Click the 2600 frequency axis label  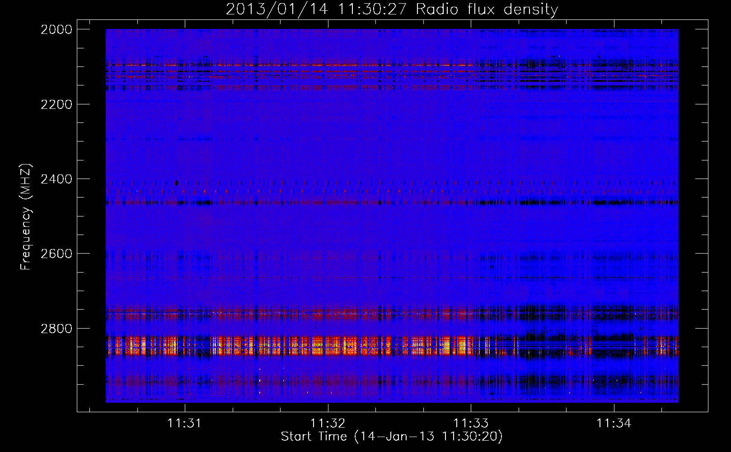[x=56, y=254]
